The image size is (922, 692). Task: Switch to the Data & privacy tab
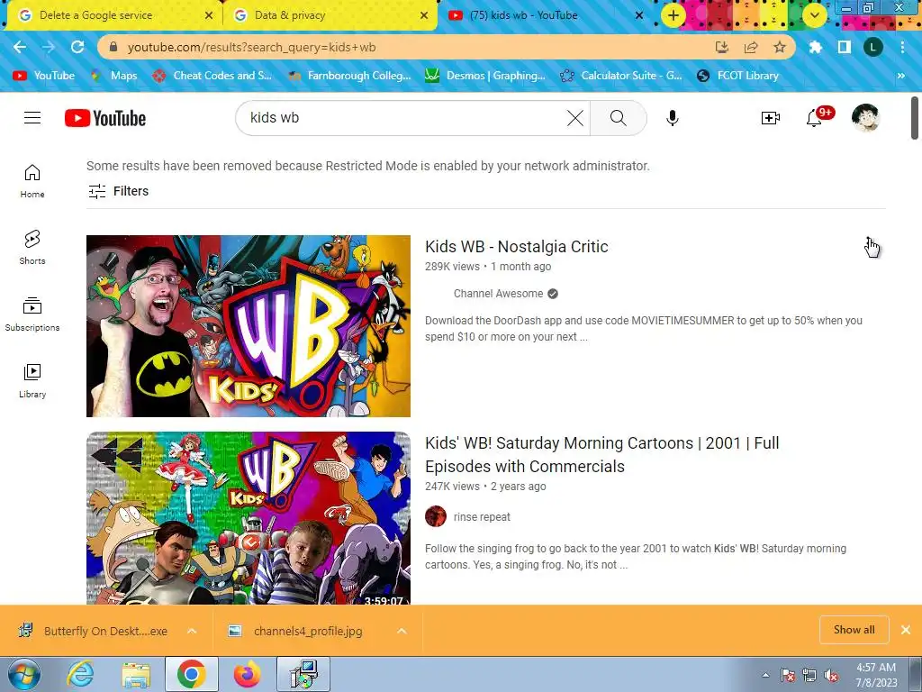pyautogui.click(x=330, y=15)
